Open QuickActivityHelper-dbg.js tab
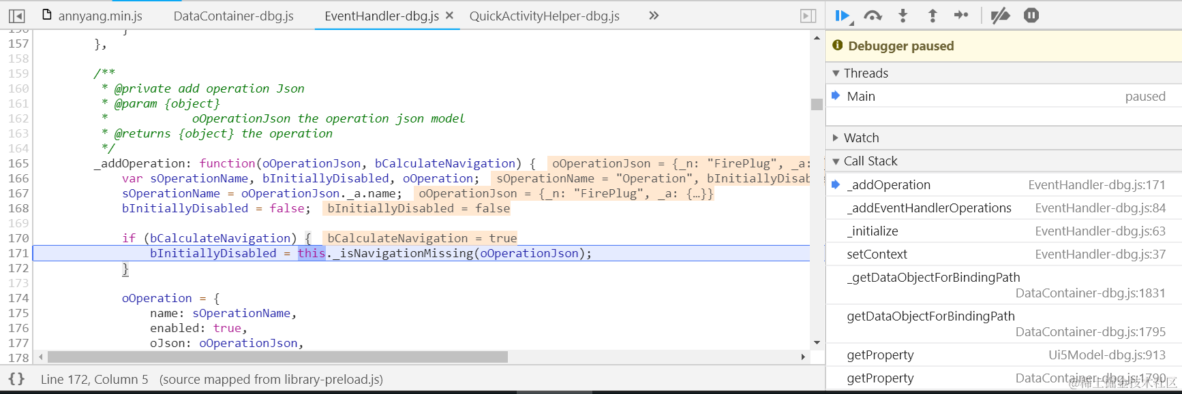1182x394 pixels. pos(544,16)
